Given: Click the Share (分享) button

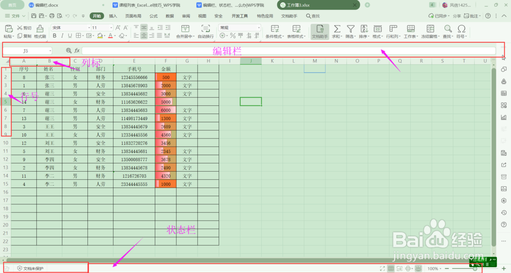Looking at the screenshot, I should (457, 16).
